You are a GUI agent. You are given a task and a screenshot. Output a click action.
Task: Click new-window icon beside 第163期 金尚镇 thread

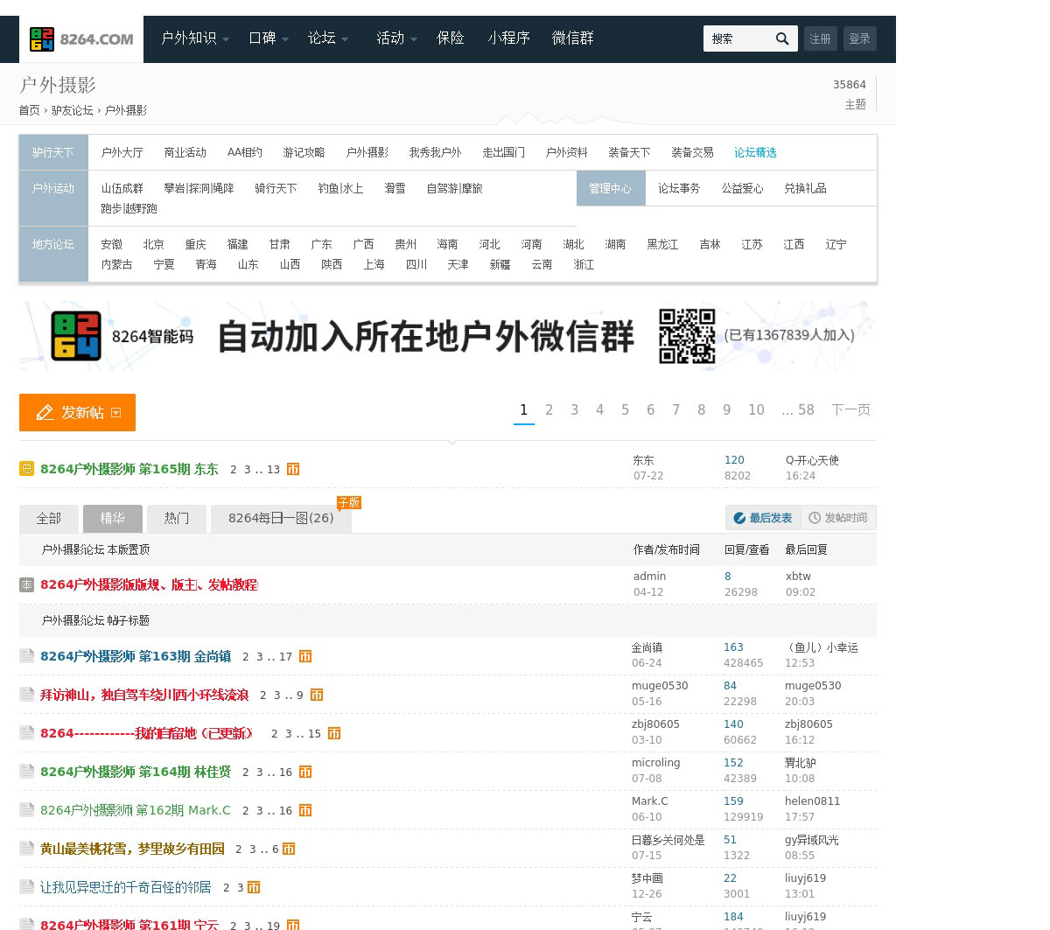pos(305,656)
